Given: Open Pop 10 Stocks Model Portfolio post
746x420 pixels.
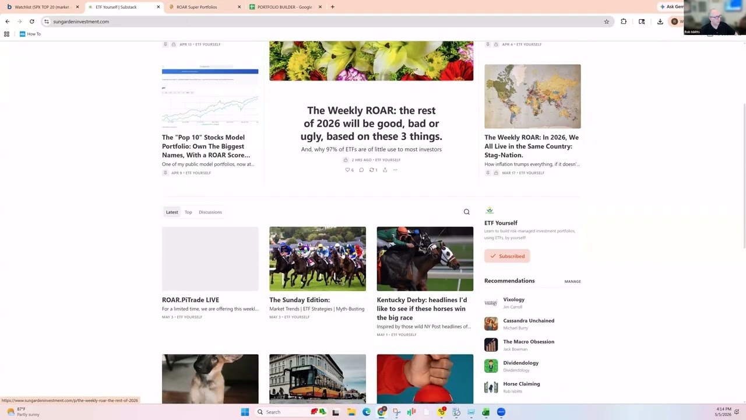Looking at the screenshot, I should pos(206,146).
